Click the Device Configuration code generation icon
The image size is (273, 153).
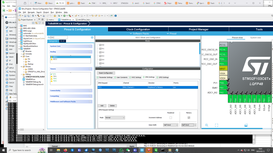click(55, 16)
